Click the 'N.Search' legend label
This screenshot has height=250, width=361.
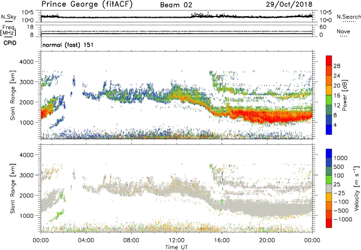[348, 17]
